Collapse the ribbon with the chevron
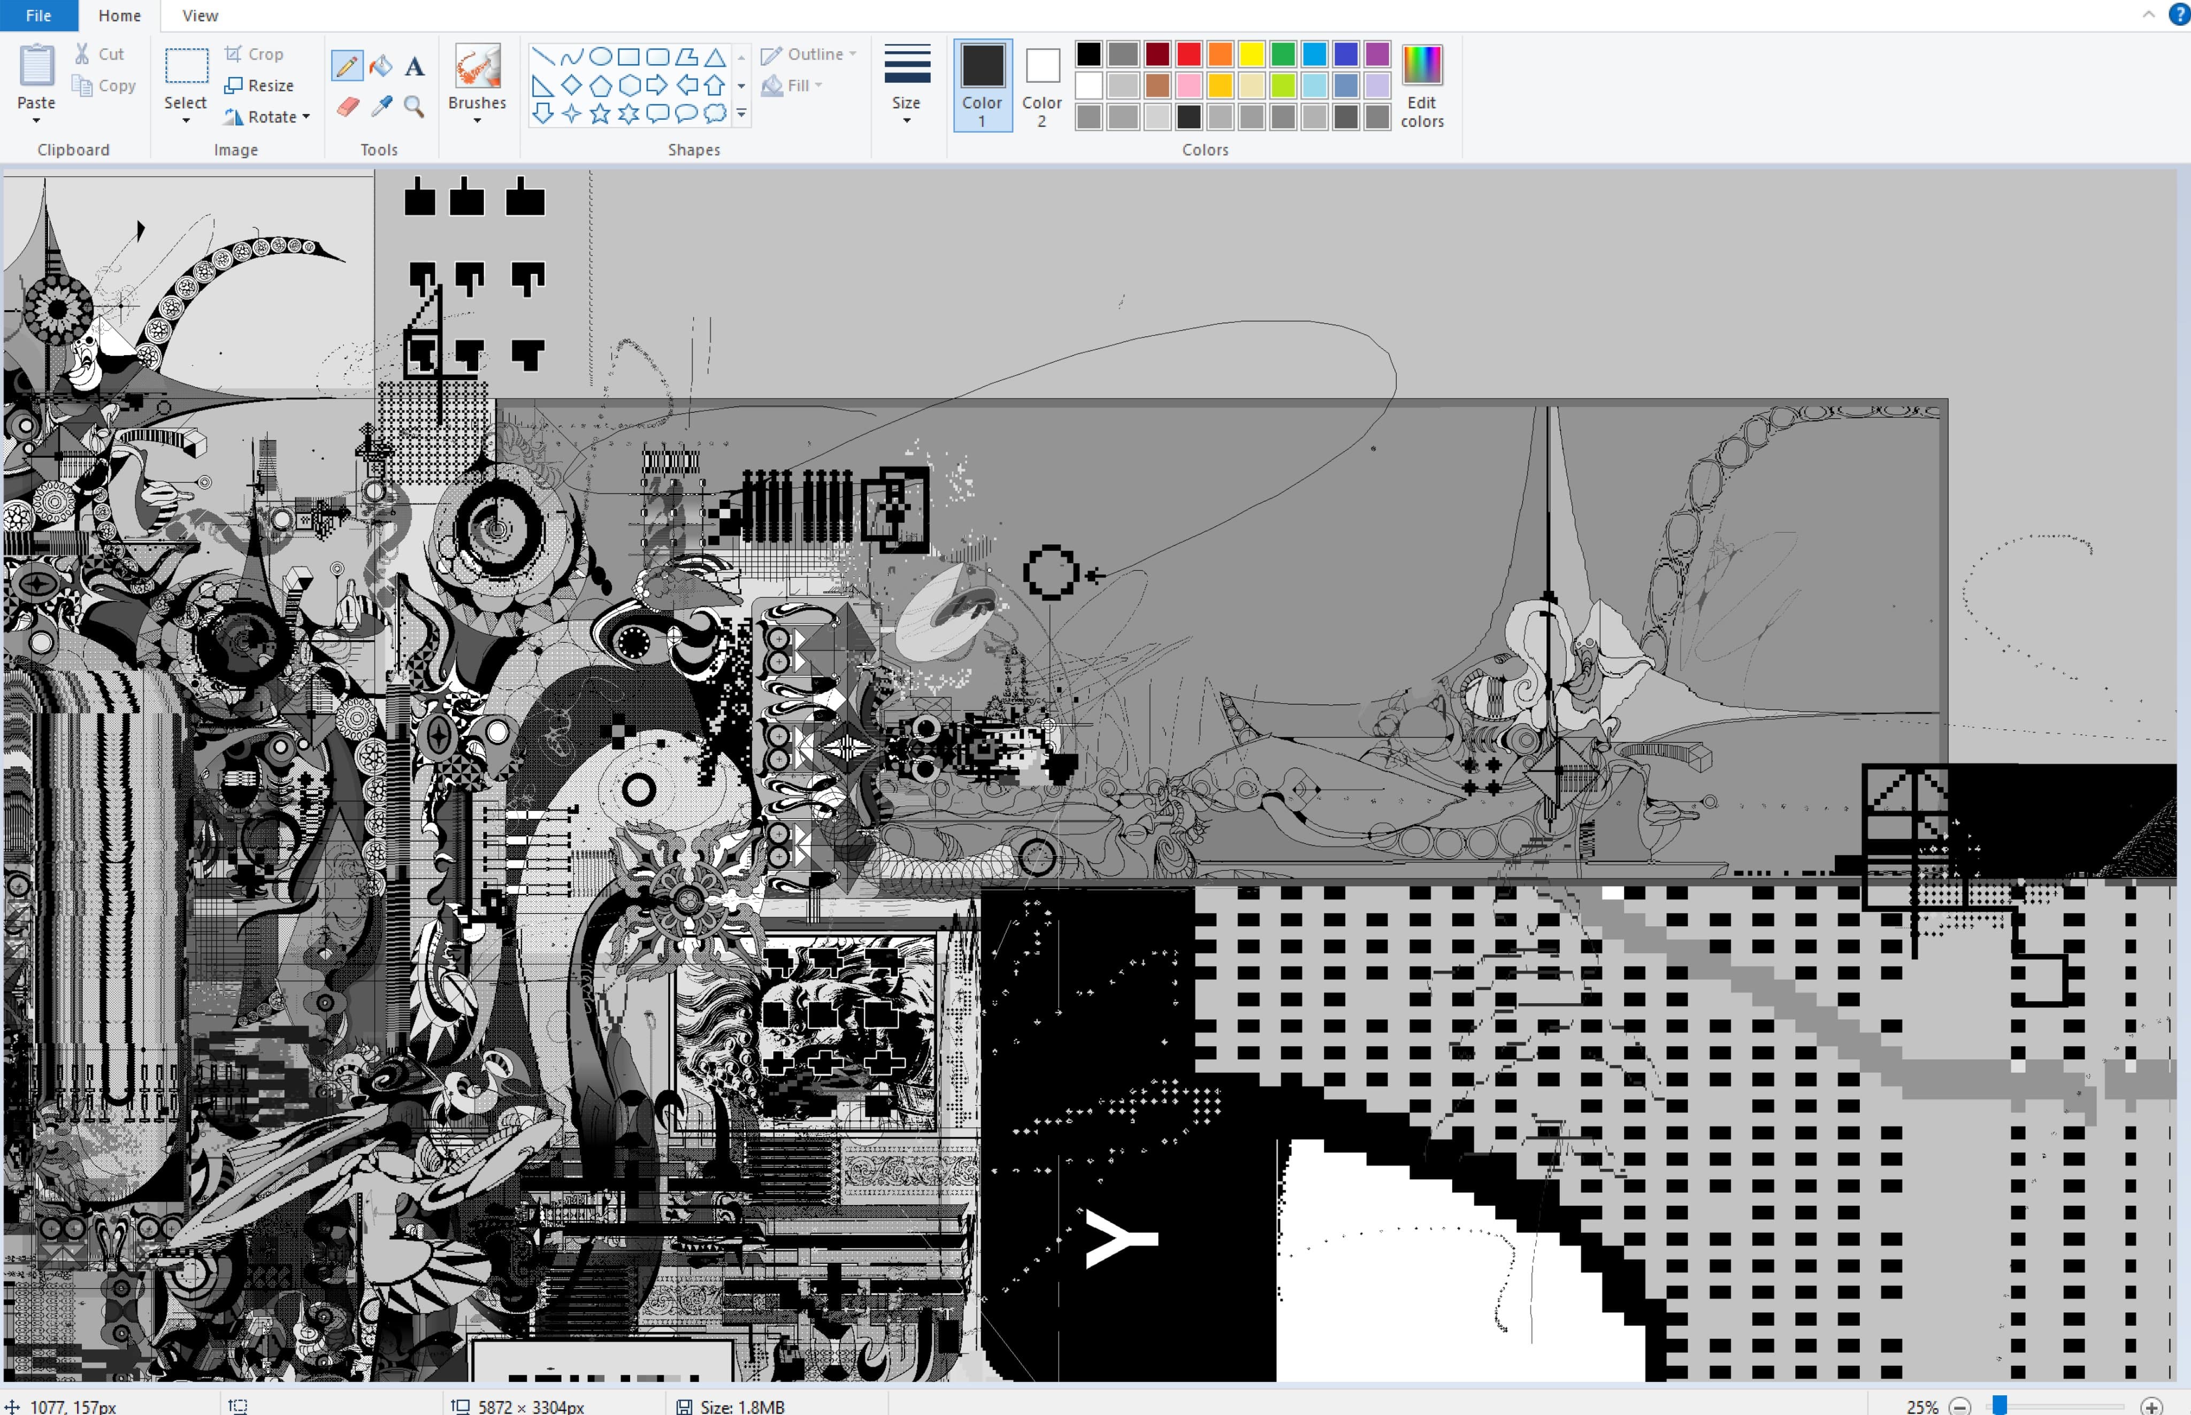 pos(2148,14)
